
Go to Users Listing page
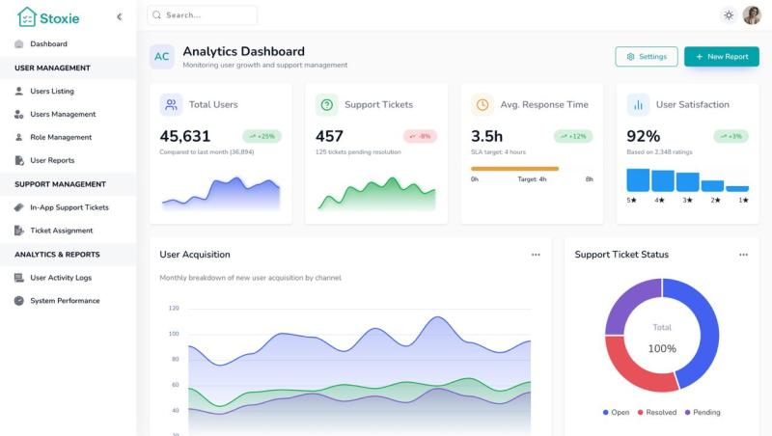point(51,91)
